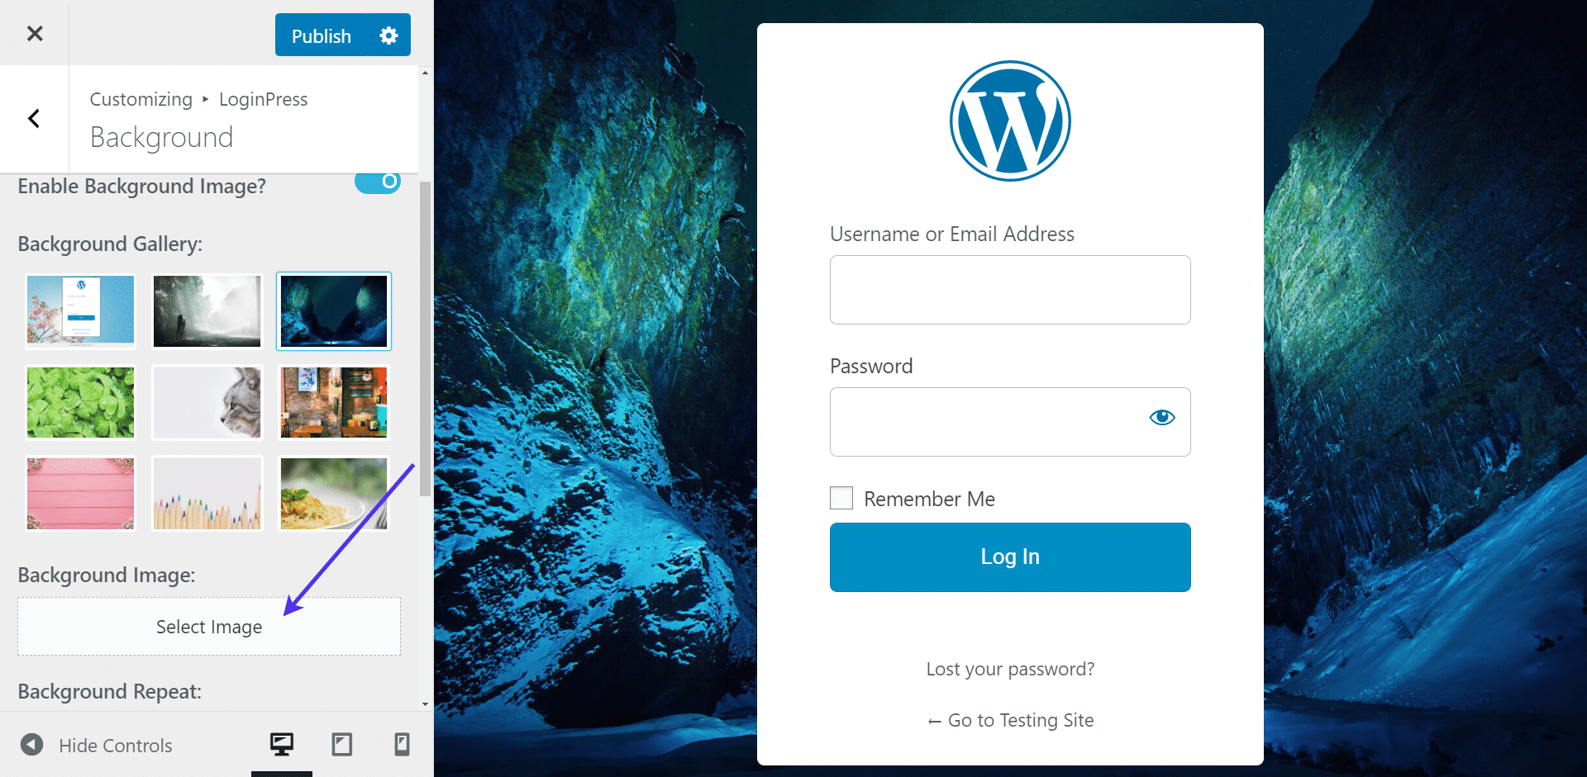The width and height of the screenshot is (1587, 777).
Task: Switch to desktop preview icon
Action: [282, 744]
